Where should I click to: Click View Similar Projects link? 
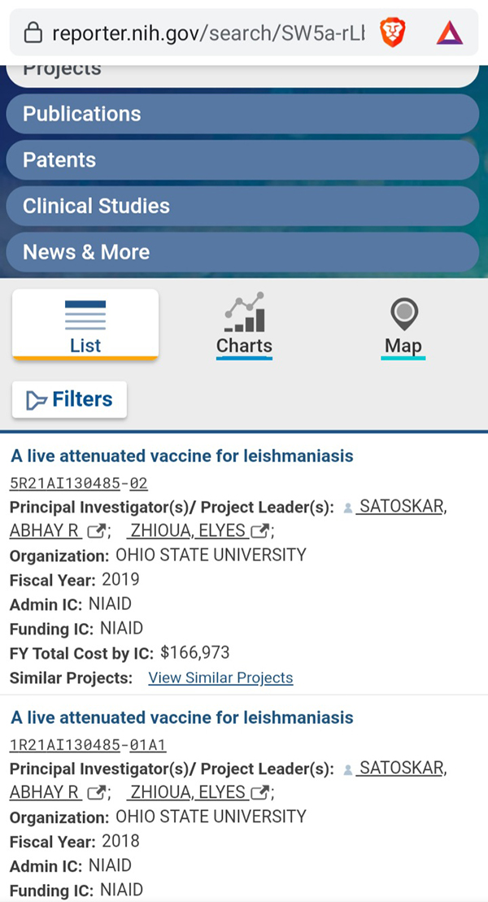(220, 678)
